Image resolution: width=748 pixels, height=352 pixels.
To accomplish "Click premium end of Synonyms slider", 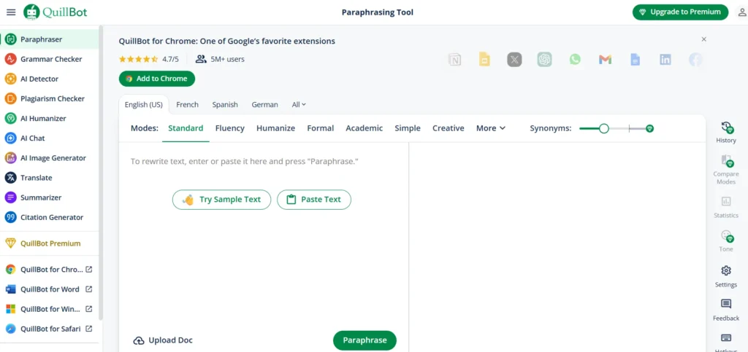I will click(x=649, y=128).
